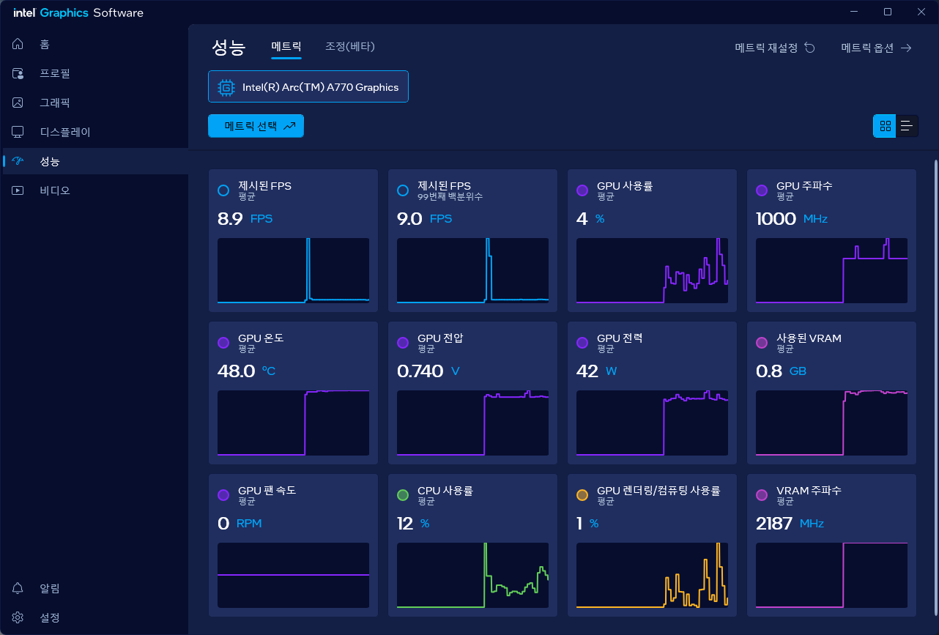Image resolution: width=939 pixels, height=635 pixels.
Task: Switch to list view layout icon
Action: [907, 126]
